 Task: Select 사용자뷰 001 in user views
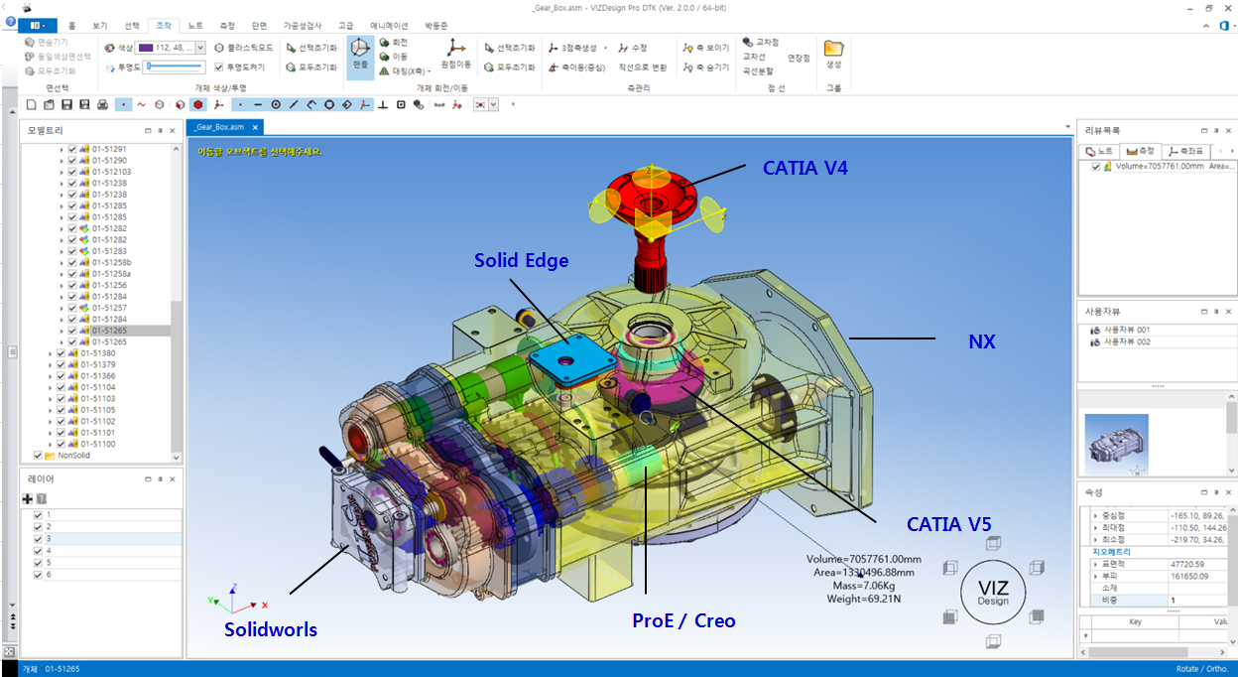(x=1126, y=330)
